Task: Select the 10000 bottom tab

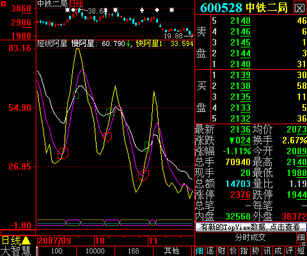Action: pos(95,251)
